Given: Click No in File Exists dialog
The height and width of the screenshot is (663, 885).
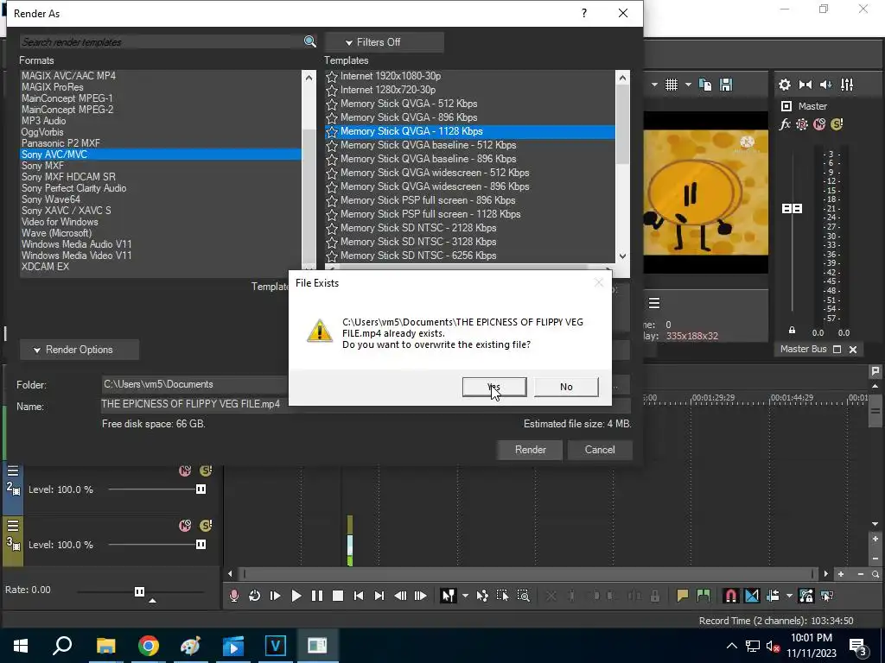Looking at the screenshot, I should [x=566, y=387].
